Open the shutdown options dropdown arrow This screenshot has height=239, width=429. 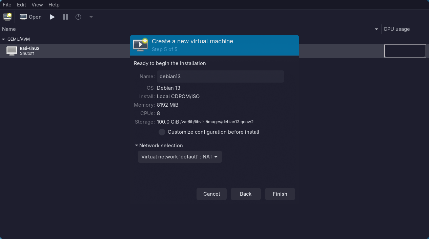coord(91,17)
